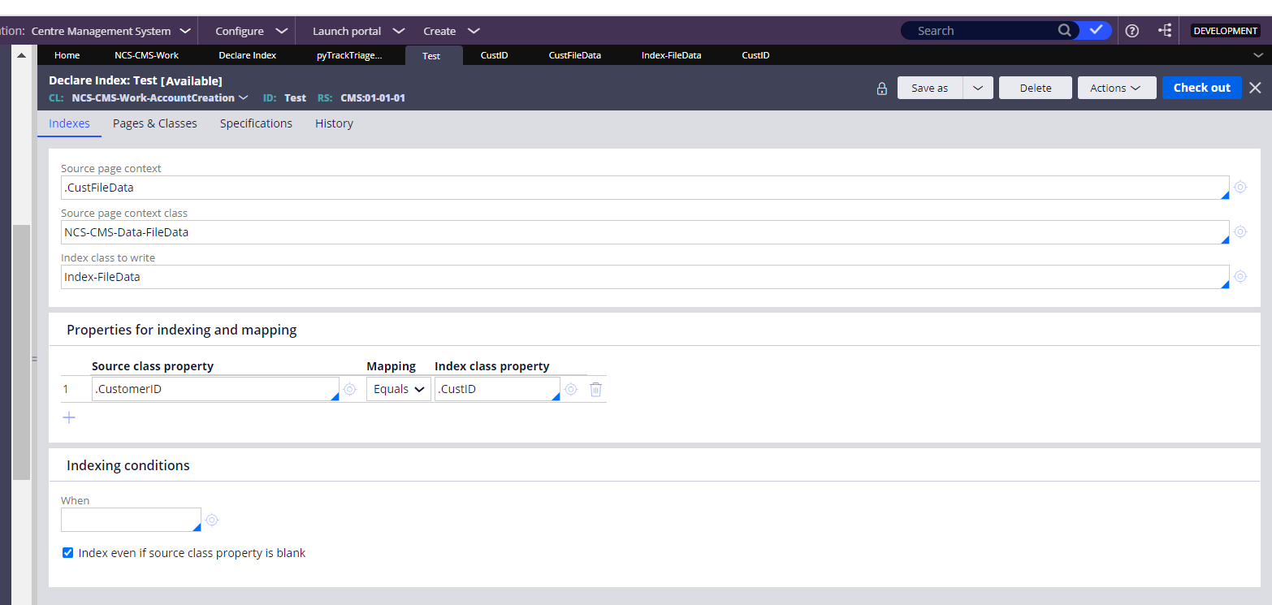Expand the Save as arrow menu
The height and width of the screenshot is (605, 1272).
click(978, 88)
